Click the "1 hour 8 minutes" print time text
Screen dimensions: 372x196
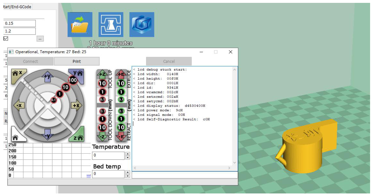pos(111,43)
